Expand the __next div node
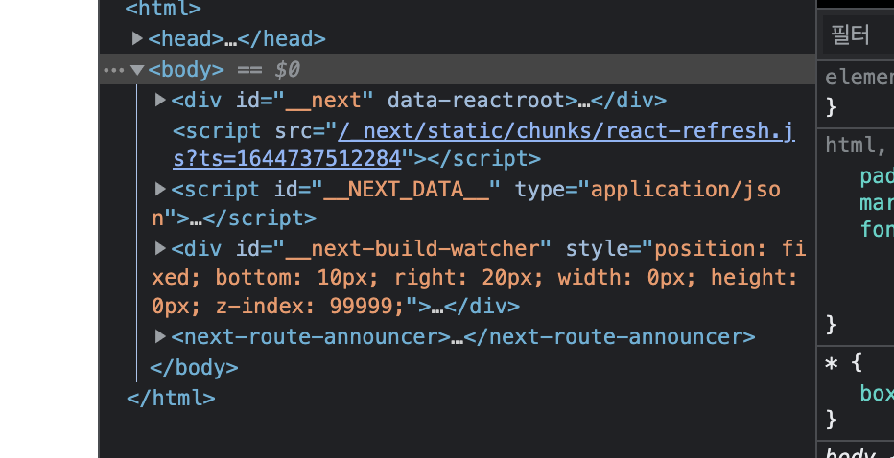894x458 pixels. pyautogui.click(x=161, y=101)
